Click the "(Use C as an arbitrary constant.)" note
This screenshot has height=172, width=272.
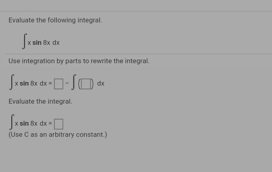58,135
